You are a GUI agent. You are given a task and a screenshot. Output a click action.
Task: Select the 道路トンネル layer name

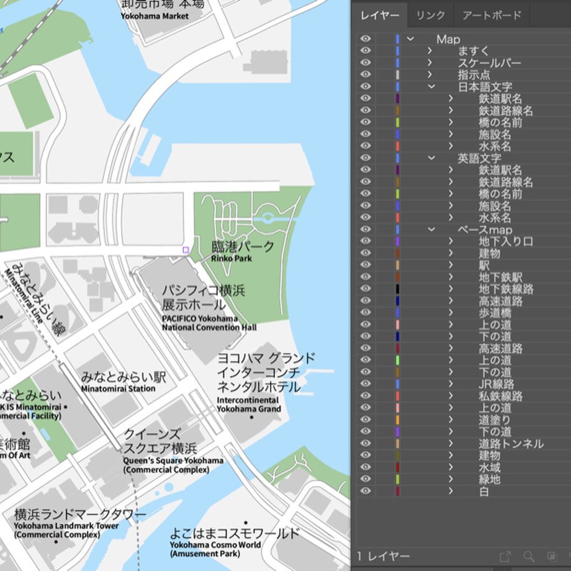tap(511, 444)
